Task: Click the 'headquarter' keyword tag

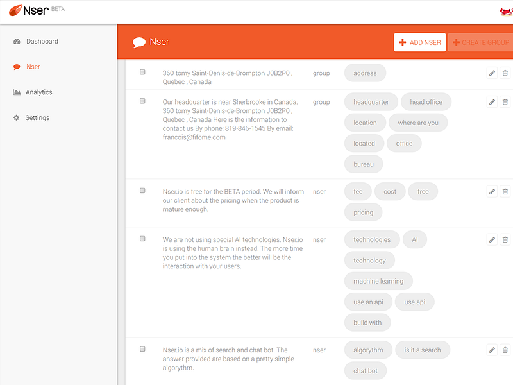Action: (371, 102)
